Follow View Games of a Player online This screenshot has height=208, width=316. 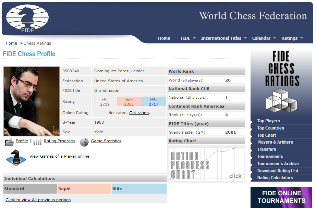[59, 156]
